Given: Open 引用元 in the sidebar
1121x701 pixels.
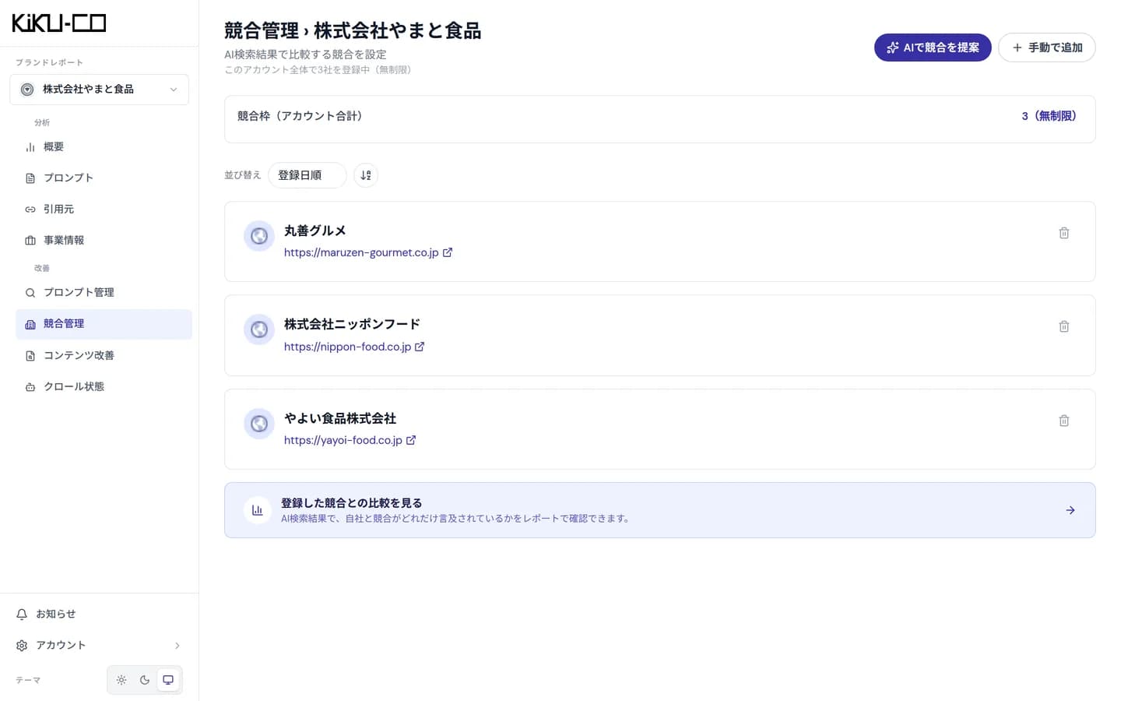Looking at the screenshot, I should [x=104, y=209].
